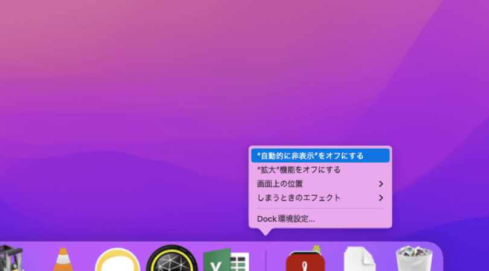Screen dimensions: 489x271
Task: Open the Excel icon in Dock
Action: pos(226,260)
